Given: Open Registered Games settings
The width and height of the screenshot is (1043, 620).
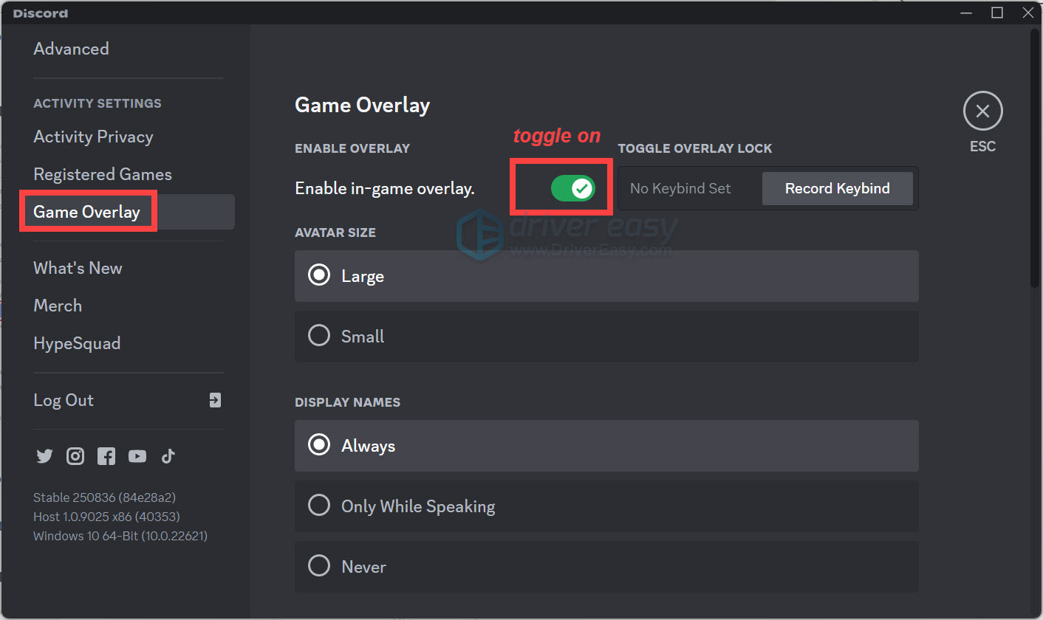Looking at the screenshot, I should pyautogui.click(x=102, y=174).
